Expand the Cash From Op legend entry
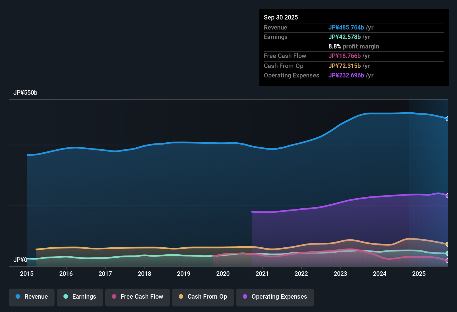Screen dimensions: 457x312 point(203,297)
